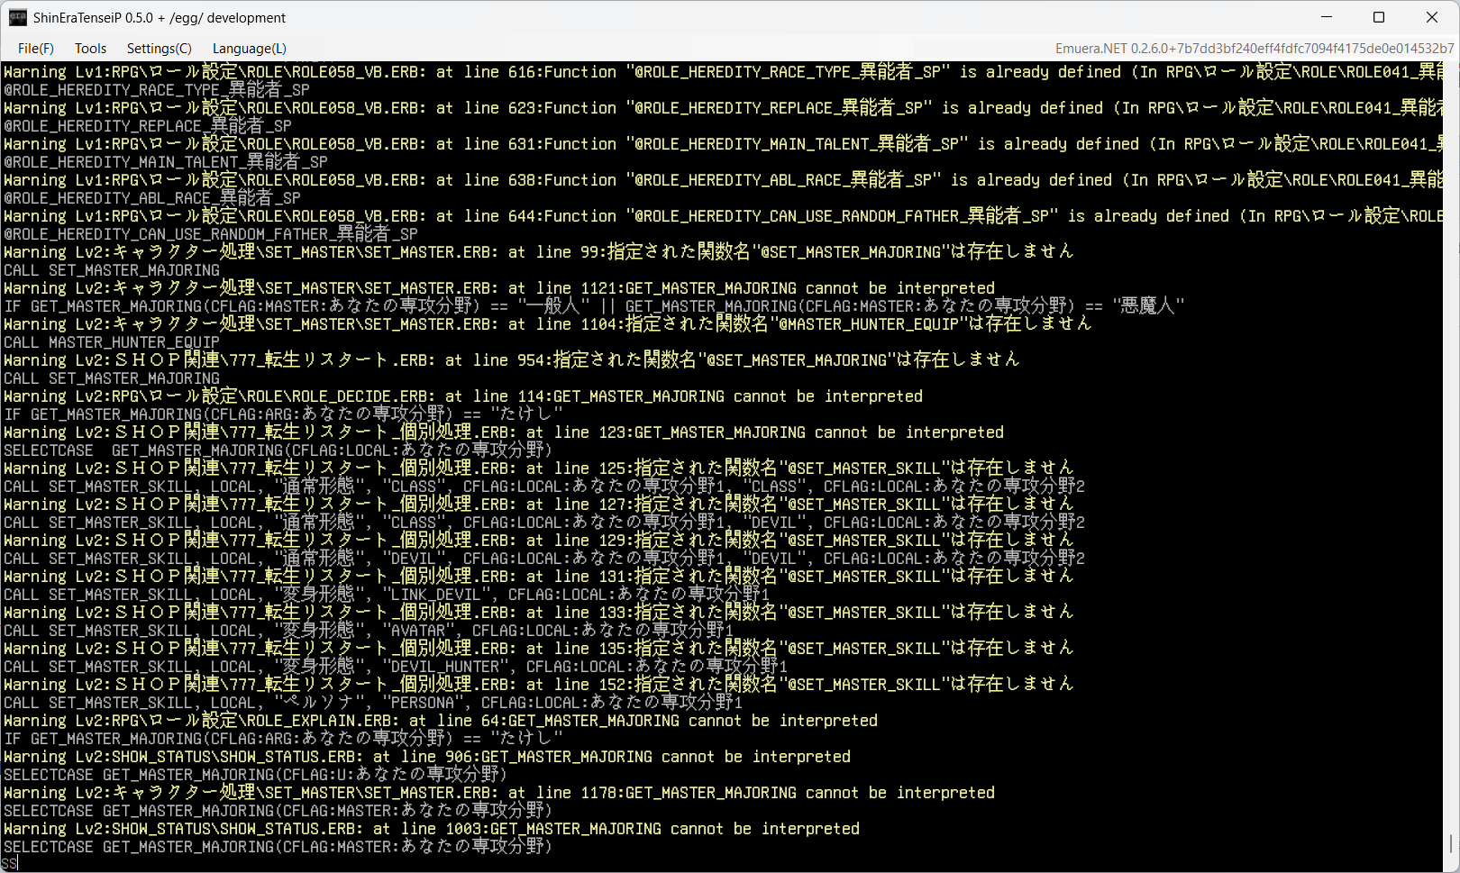This screenshot has height=873, width=1460.
Task: Click '@ROLE_HEREDITY_REPLACE_異能者_SP' code line
Action: (148, 126)
